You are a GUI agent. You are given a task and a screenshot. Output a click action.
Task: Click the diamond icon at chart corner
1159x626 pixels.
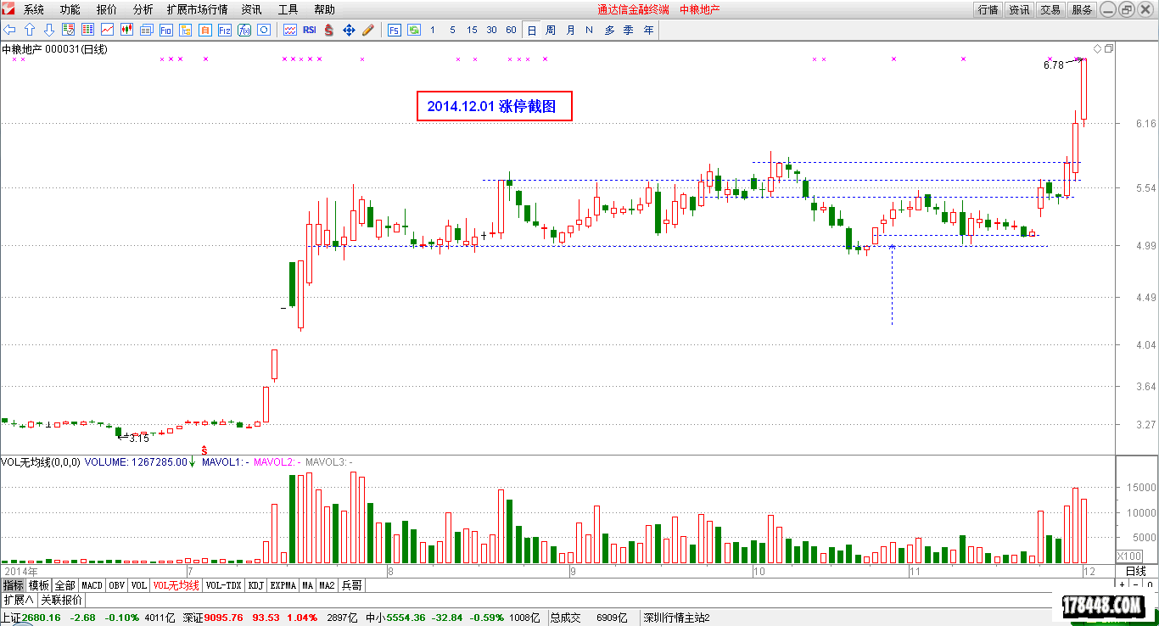click(1097, 49)
